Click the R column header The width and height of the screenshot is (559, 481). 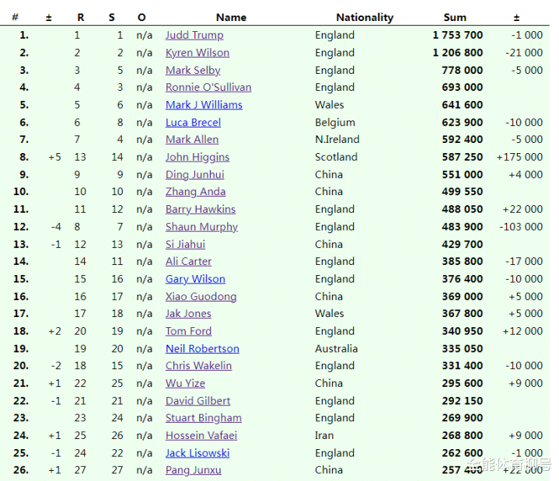pos(81,17)
